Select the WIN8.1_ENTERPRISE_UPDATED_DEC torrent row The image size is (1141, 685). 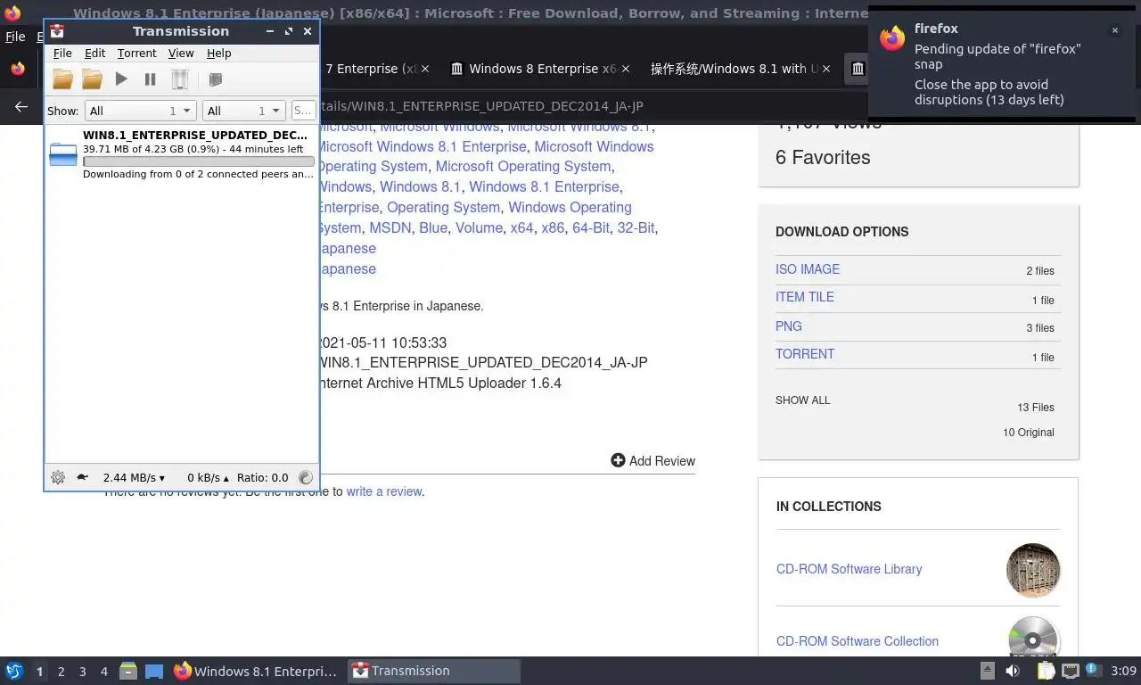click(x=182, y=154)
